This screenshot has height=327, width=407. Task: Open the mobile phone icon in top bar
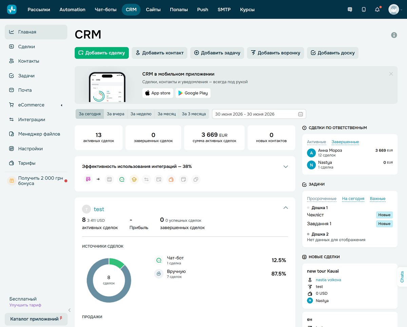tap(364, 9)
